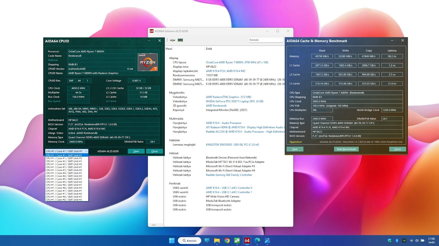Click the Windows Start button
The height and width of the screenshot is (246, 439).
pos(172,240)
